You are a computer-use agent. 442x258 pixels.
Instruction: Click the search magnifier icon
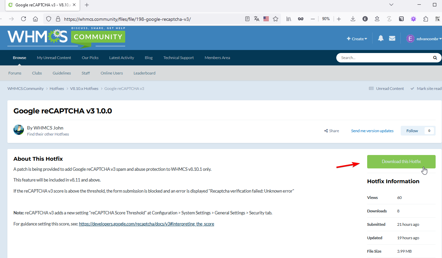tap(435, 58)
